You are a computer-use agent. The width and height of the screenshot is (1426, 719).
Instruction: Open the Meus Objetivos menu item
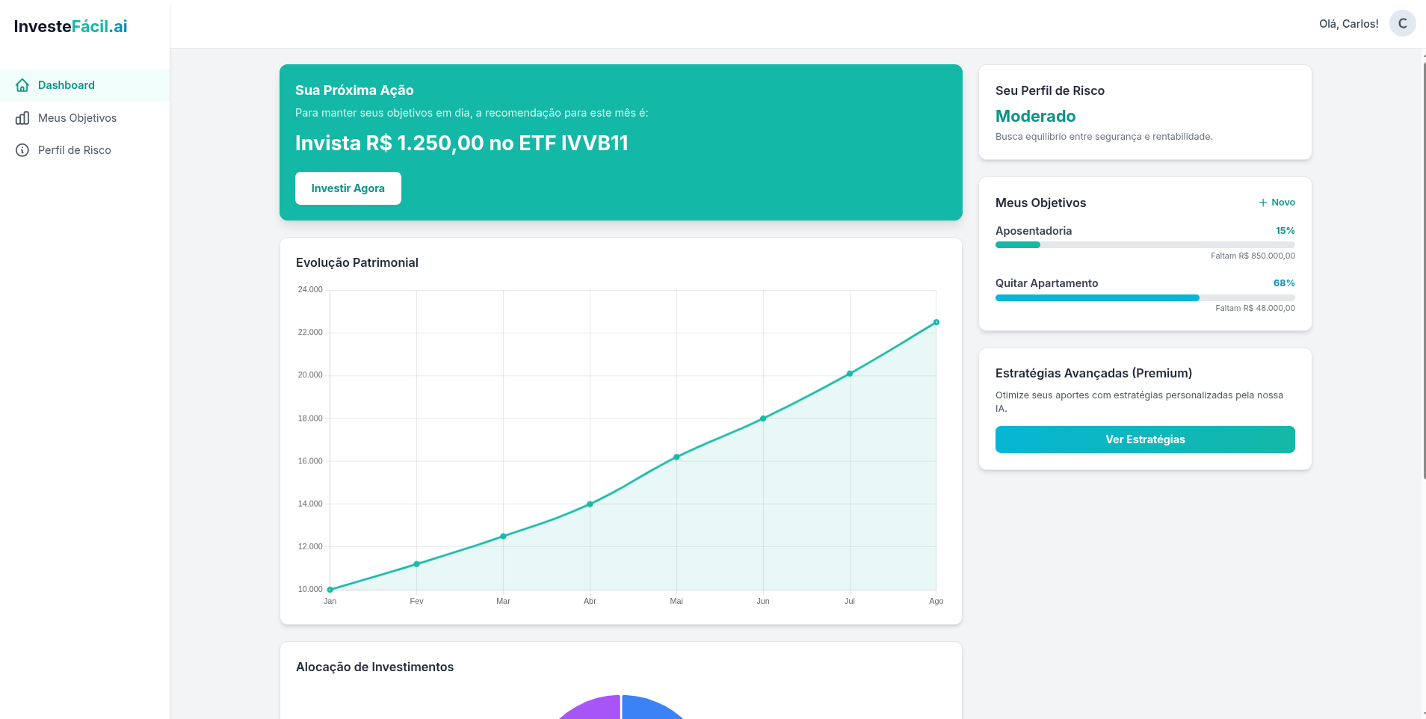point(77,118)
